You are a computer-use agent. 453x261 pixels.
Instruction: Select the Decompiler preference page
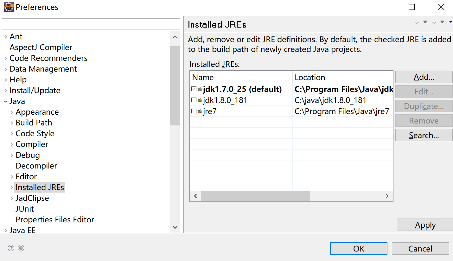point(36,166)
